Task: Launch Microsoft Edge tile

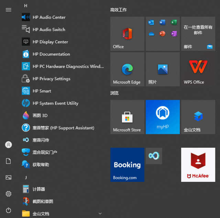Action: click(x=127, y=69)
